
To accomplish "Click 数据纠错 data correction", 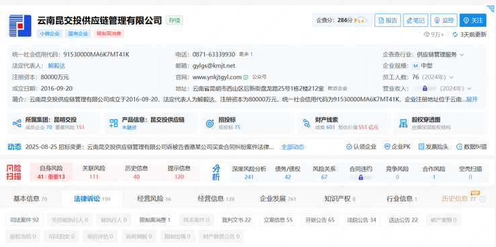I will coord(471,146).
